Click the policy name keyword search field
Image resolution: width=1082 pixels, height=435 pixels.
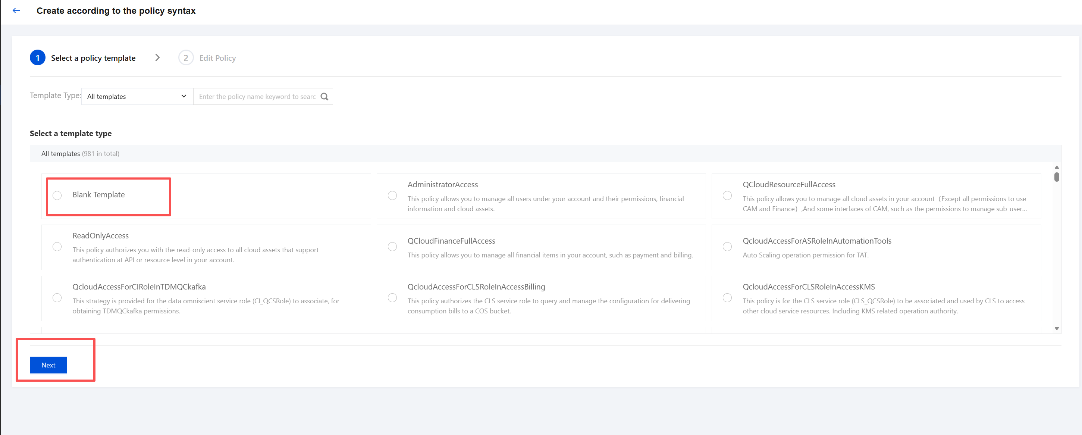tap(257, 97)
